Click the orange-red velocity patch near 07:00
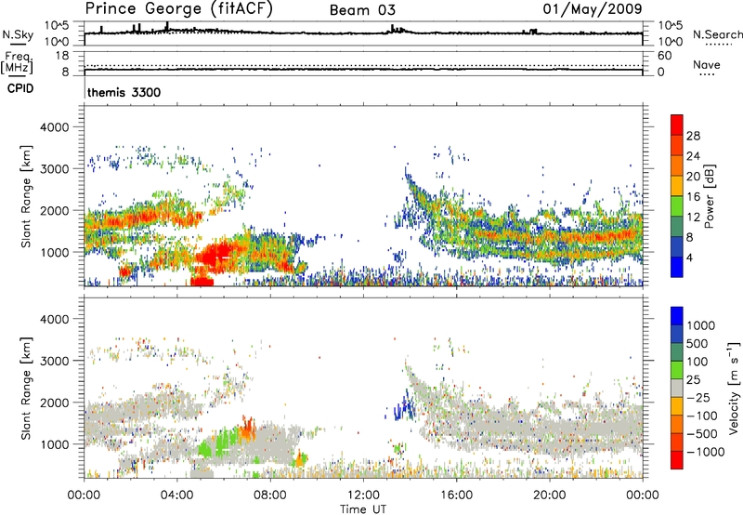This screenshot has width=743, height=515. tap(247, 428)
